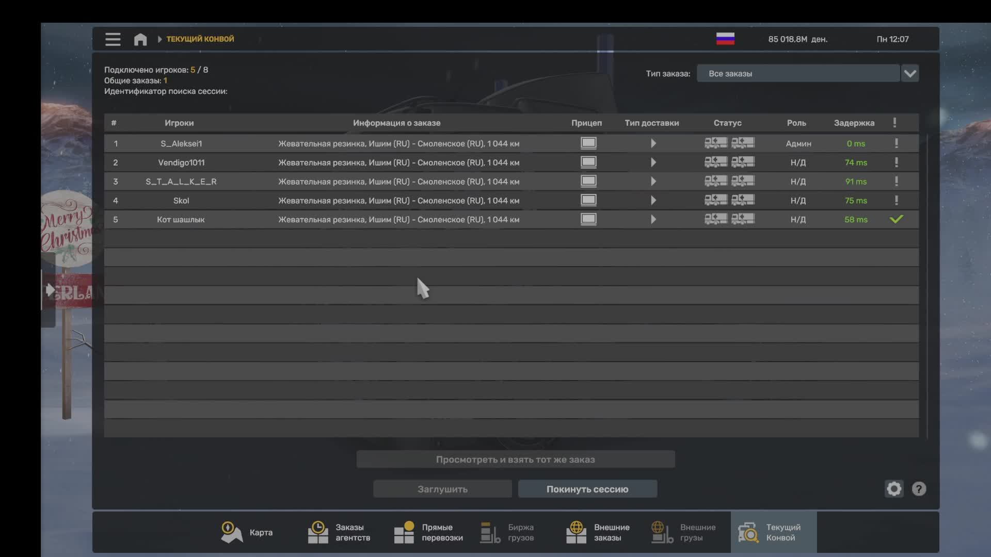The height and width of the screenshot is (557, 991).
Task: Click Покинуть сессию button
Action: click(587, 489)
